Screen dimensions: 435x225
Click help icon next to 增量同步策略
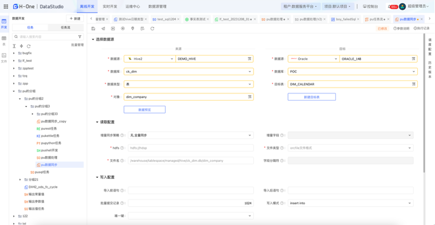[122, 135]
